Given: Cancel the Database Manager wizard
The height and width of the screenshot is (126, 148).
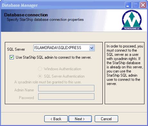Looking at the screenshot, I should tap(106, 119).
